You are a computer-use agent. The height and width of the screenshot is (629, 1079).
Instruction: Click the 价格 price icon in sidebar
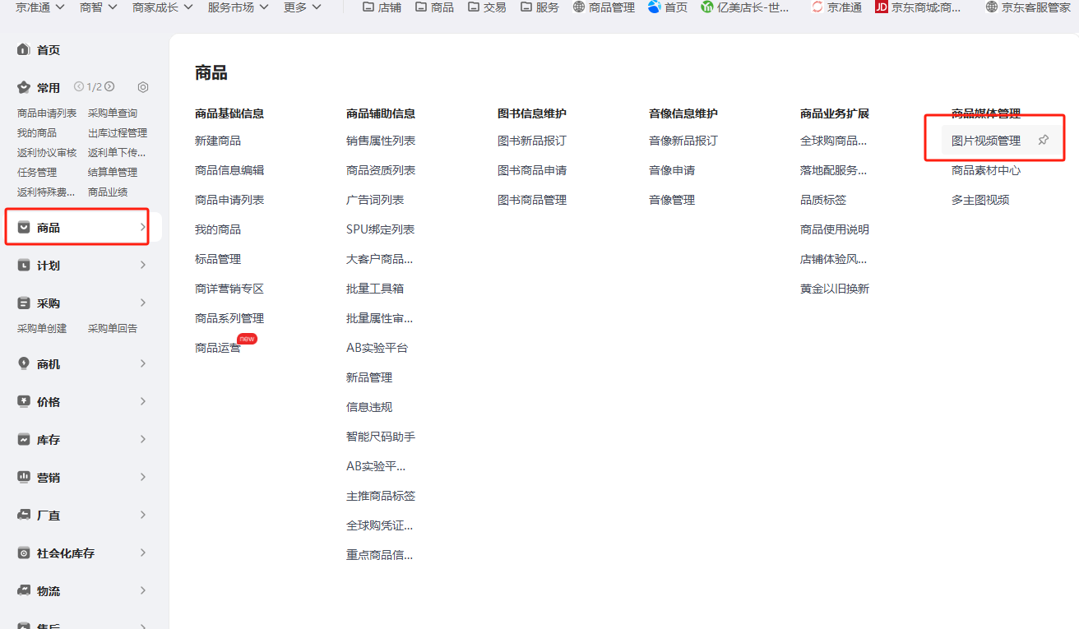point(24,402)
